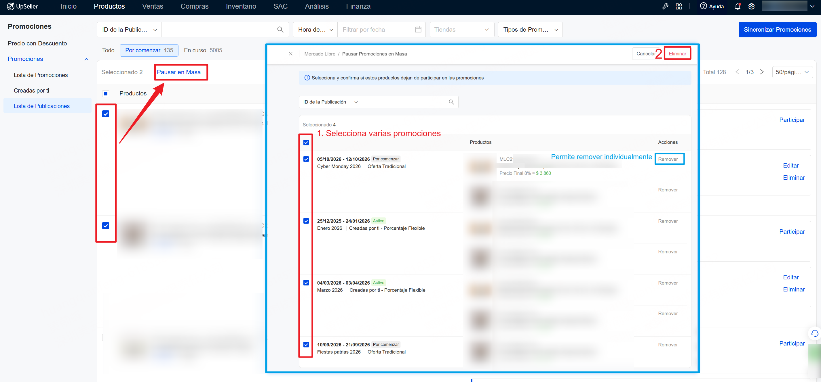Open the notifications bell
The image size is (821, 382).
(x=738, y=6)
